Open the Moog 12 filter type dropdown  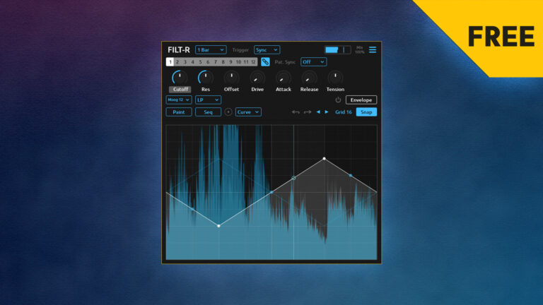pyautogui.click(x=179, y=100)
